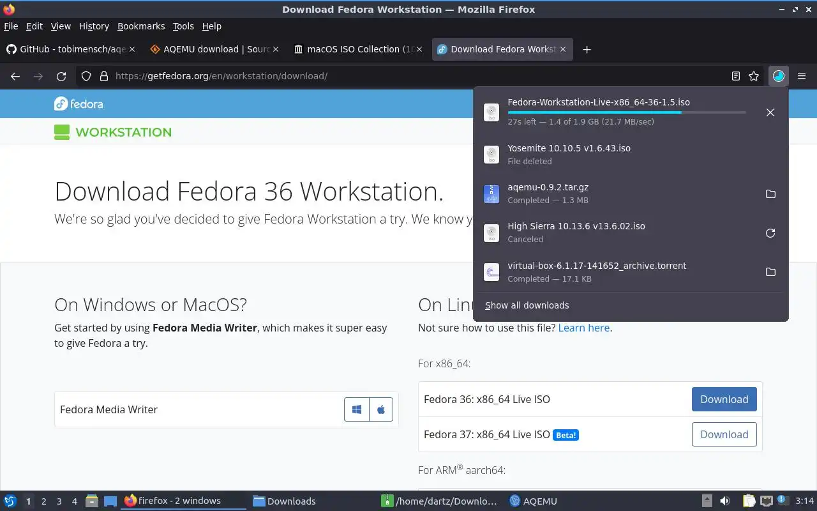The height and width of the screenshot is (511, 817).
Task: Switch to the AQEMU download tab
Action: click(x=215, y=49)
